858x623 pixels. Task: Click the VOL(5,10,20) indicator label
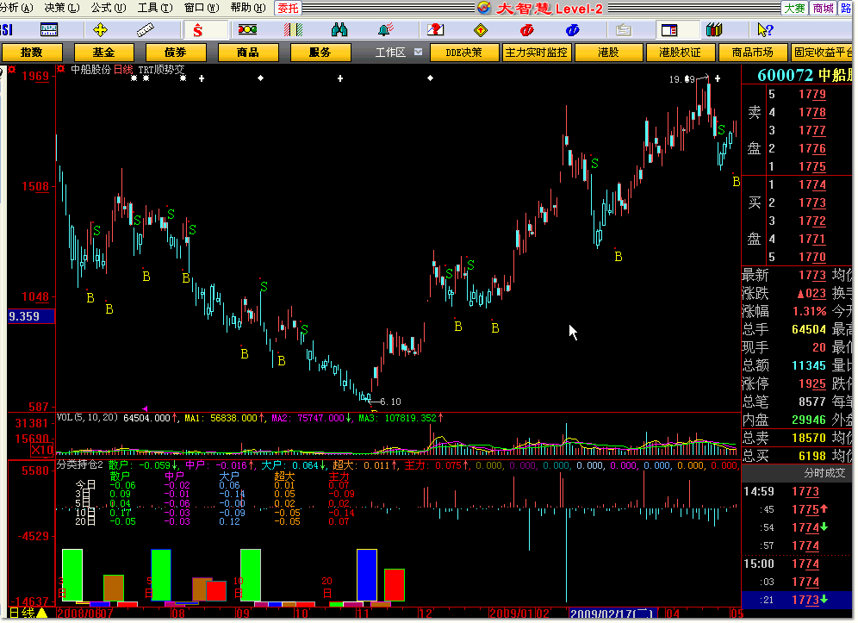88,418
